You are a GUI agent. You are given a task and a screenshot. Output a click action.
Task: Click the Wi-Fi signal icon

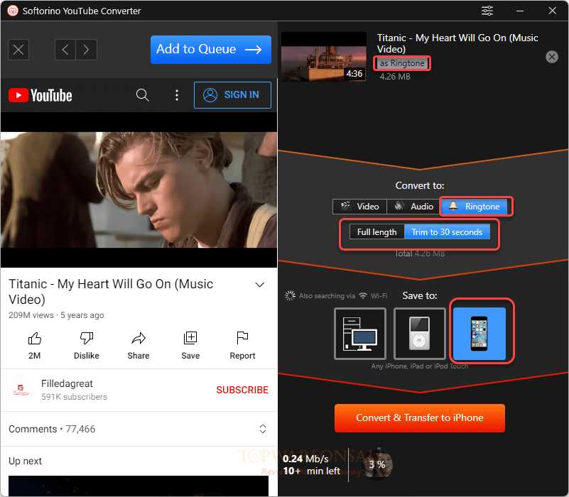(x=362, y=295)
